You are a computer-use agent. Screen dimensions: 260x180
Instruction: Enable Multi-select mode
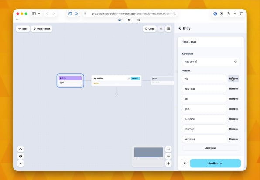pos(42,29)
